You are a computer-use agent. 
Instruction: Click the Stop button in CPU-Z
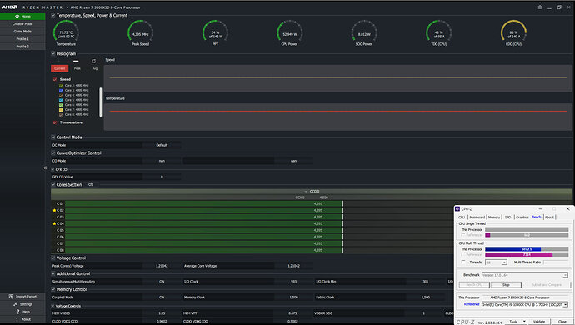506,285
